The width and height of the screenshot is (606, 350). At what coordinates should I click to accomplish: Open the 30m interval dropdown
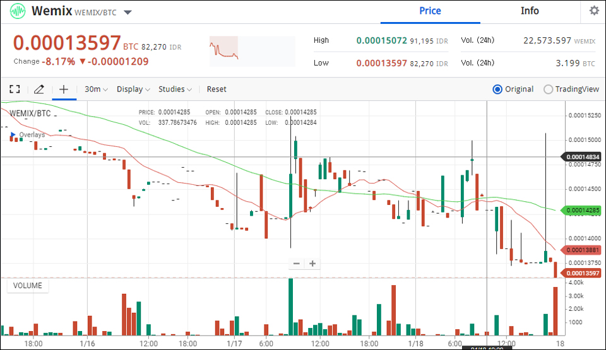[96, 89]
